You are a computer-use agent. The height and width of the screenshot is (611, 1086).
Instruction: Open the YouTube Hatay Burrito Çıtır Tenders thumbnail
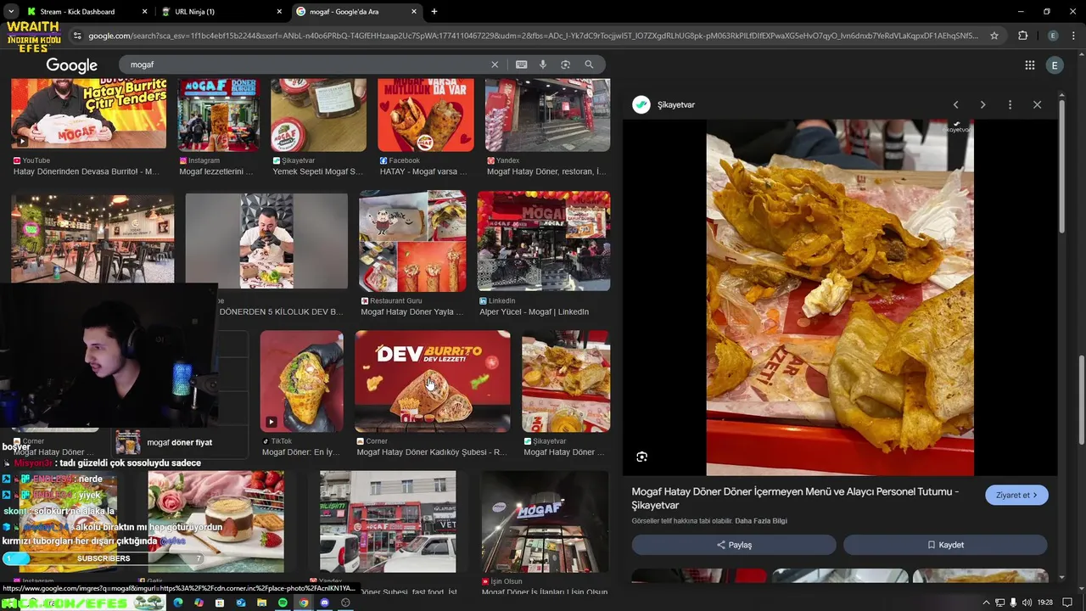[88, 114]
